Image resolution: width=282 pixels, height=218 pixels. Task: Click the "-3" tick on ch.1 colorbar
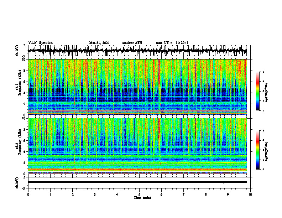262,72
